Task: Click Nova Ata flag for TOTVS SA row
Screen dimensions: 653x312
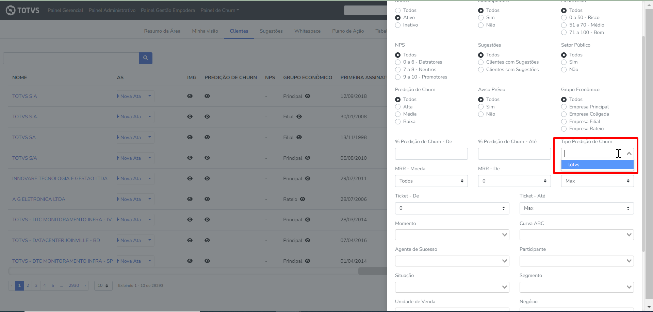Action: [118, 137]
